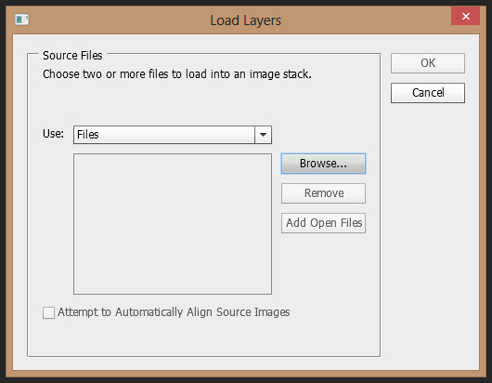Open the Use dropdown arrow
Viewport: 492px width, 383px height.
(x=263, y=135)
